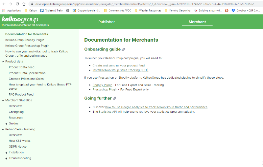263x167 pixels.
Task: Go to browser home icon
Action: (24, 4)
